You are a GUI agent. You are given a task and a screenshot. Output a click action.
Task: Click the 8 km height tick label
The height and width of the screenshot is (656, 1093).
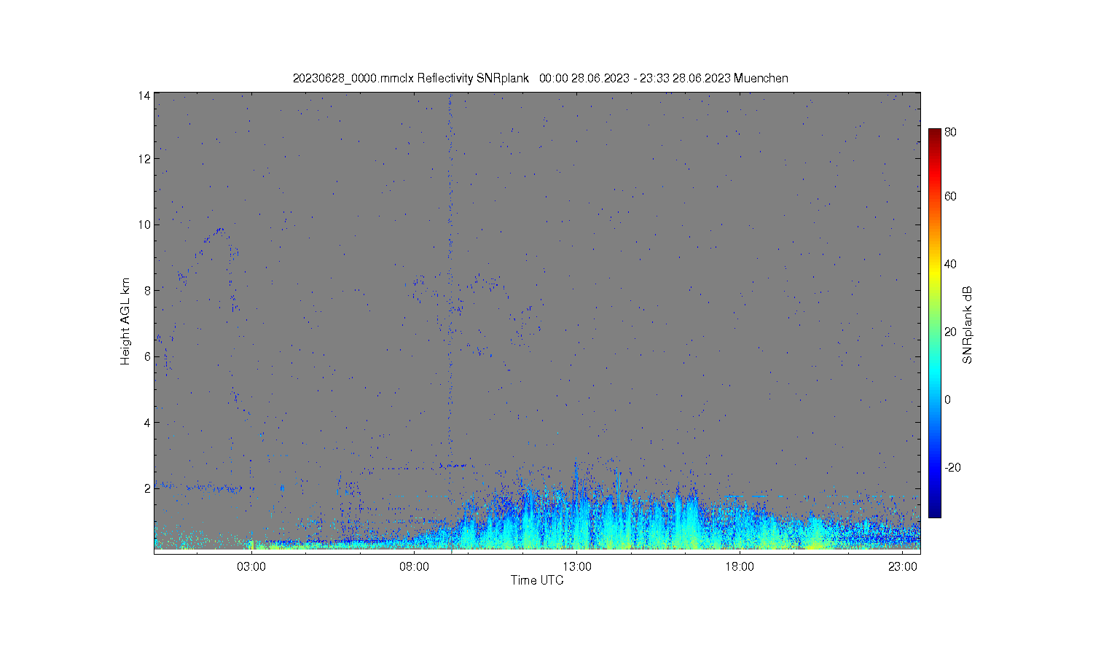point(147,290)
